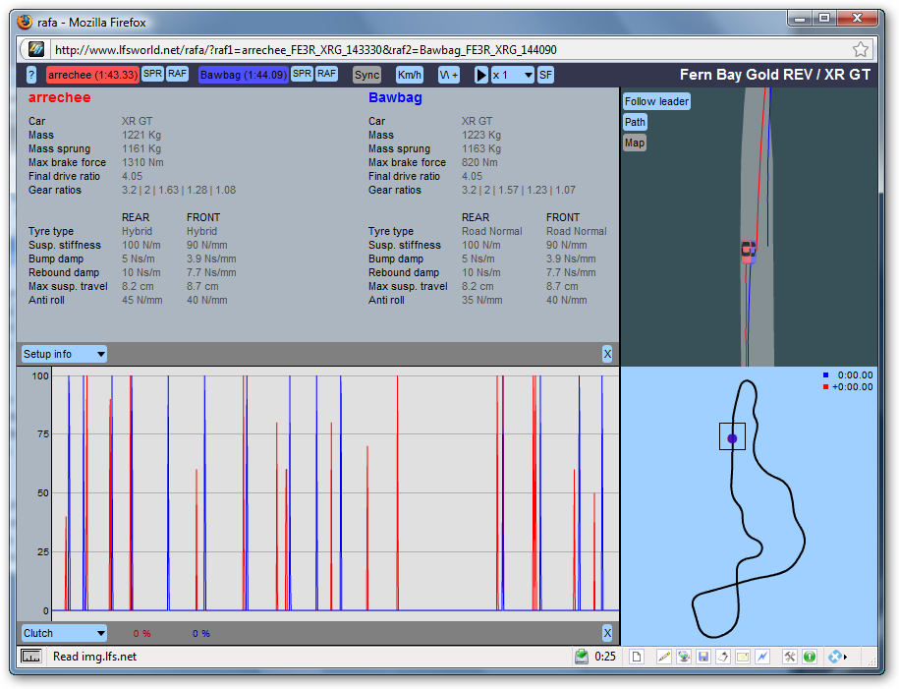
Task: Click the add graph panel button
Action: tap(449, 75)
